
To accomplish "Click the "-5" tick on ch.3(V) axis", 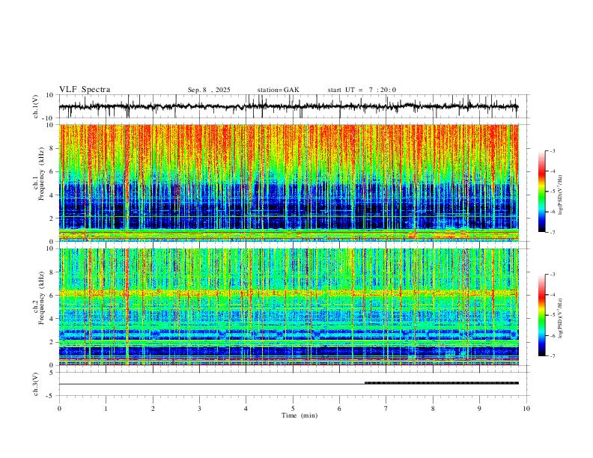I will pos(51,396).
